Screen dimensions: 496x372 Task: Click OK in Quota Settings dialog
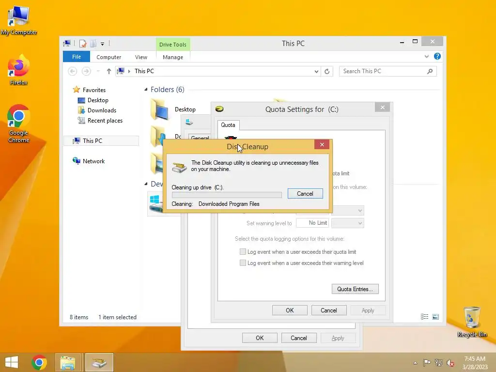290,310
